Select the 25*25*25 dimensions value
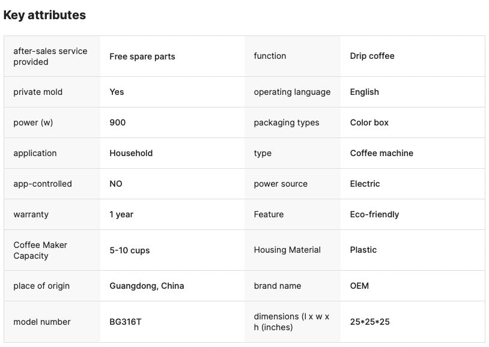The height and width of the screenshot is (347, 489). (370, 322)
